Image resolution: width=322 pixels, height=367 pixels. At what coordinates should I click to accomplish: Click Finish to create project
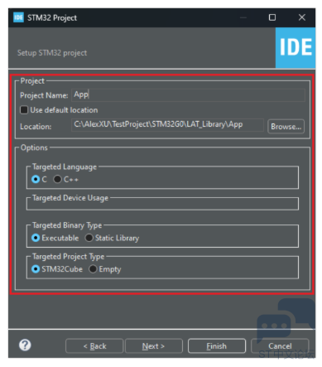point(217,346)
